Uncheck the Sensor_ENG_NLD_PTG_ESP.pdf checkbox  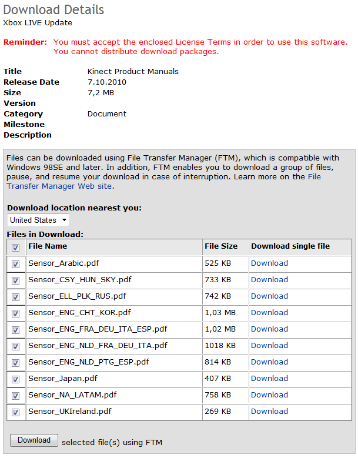15,363
